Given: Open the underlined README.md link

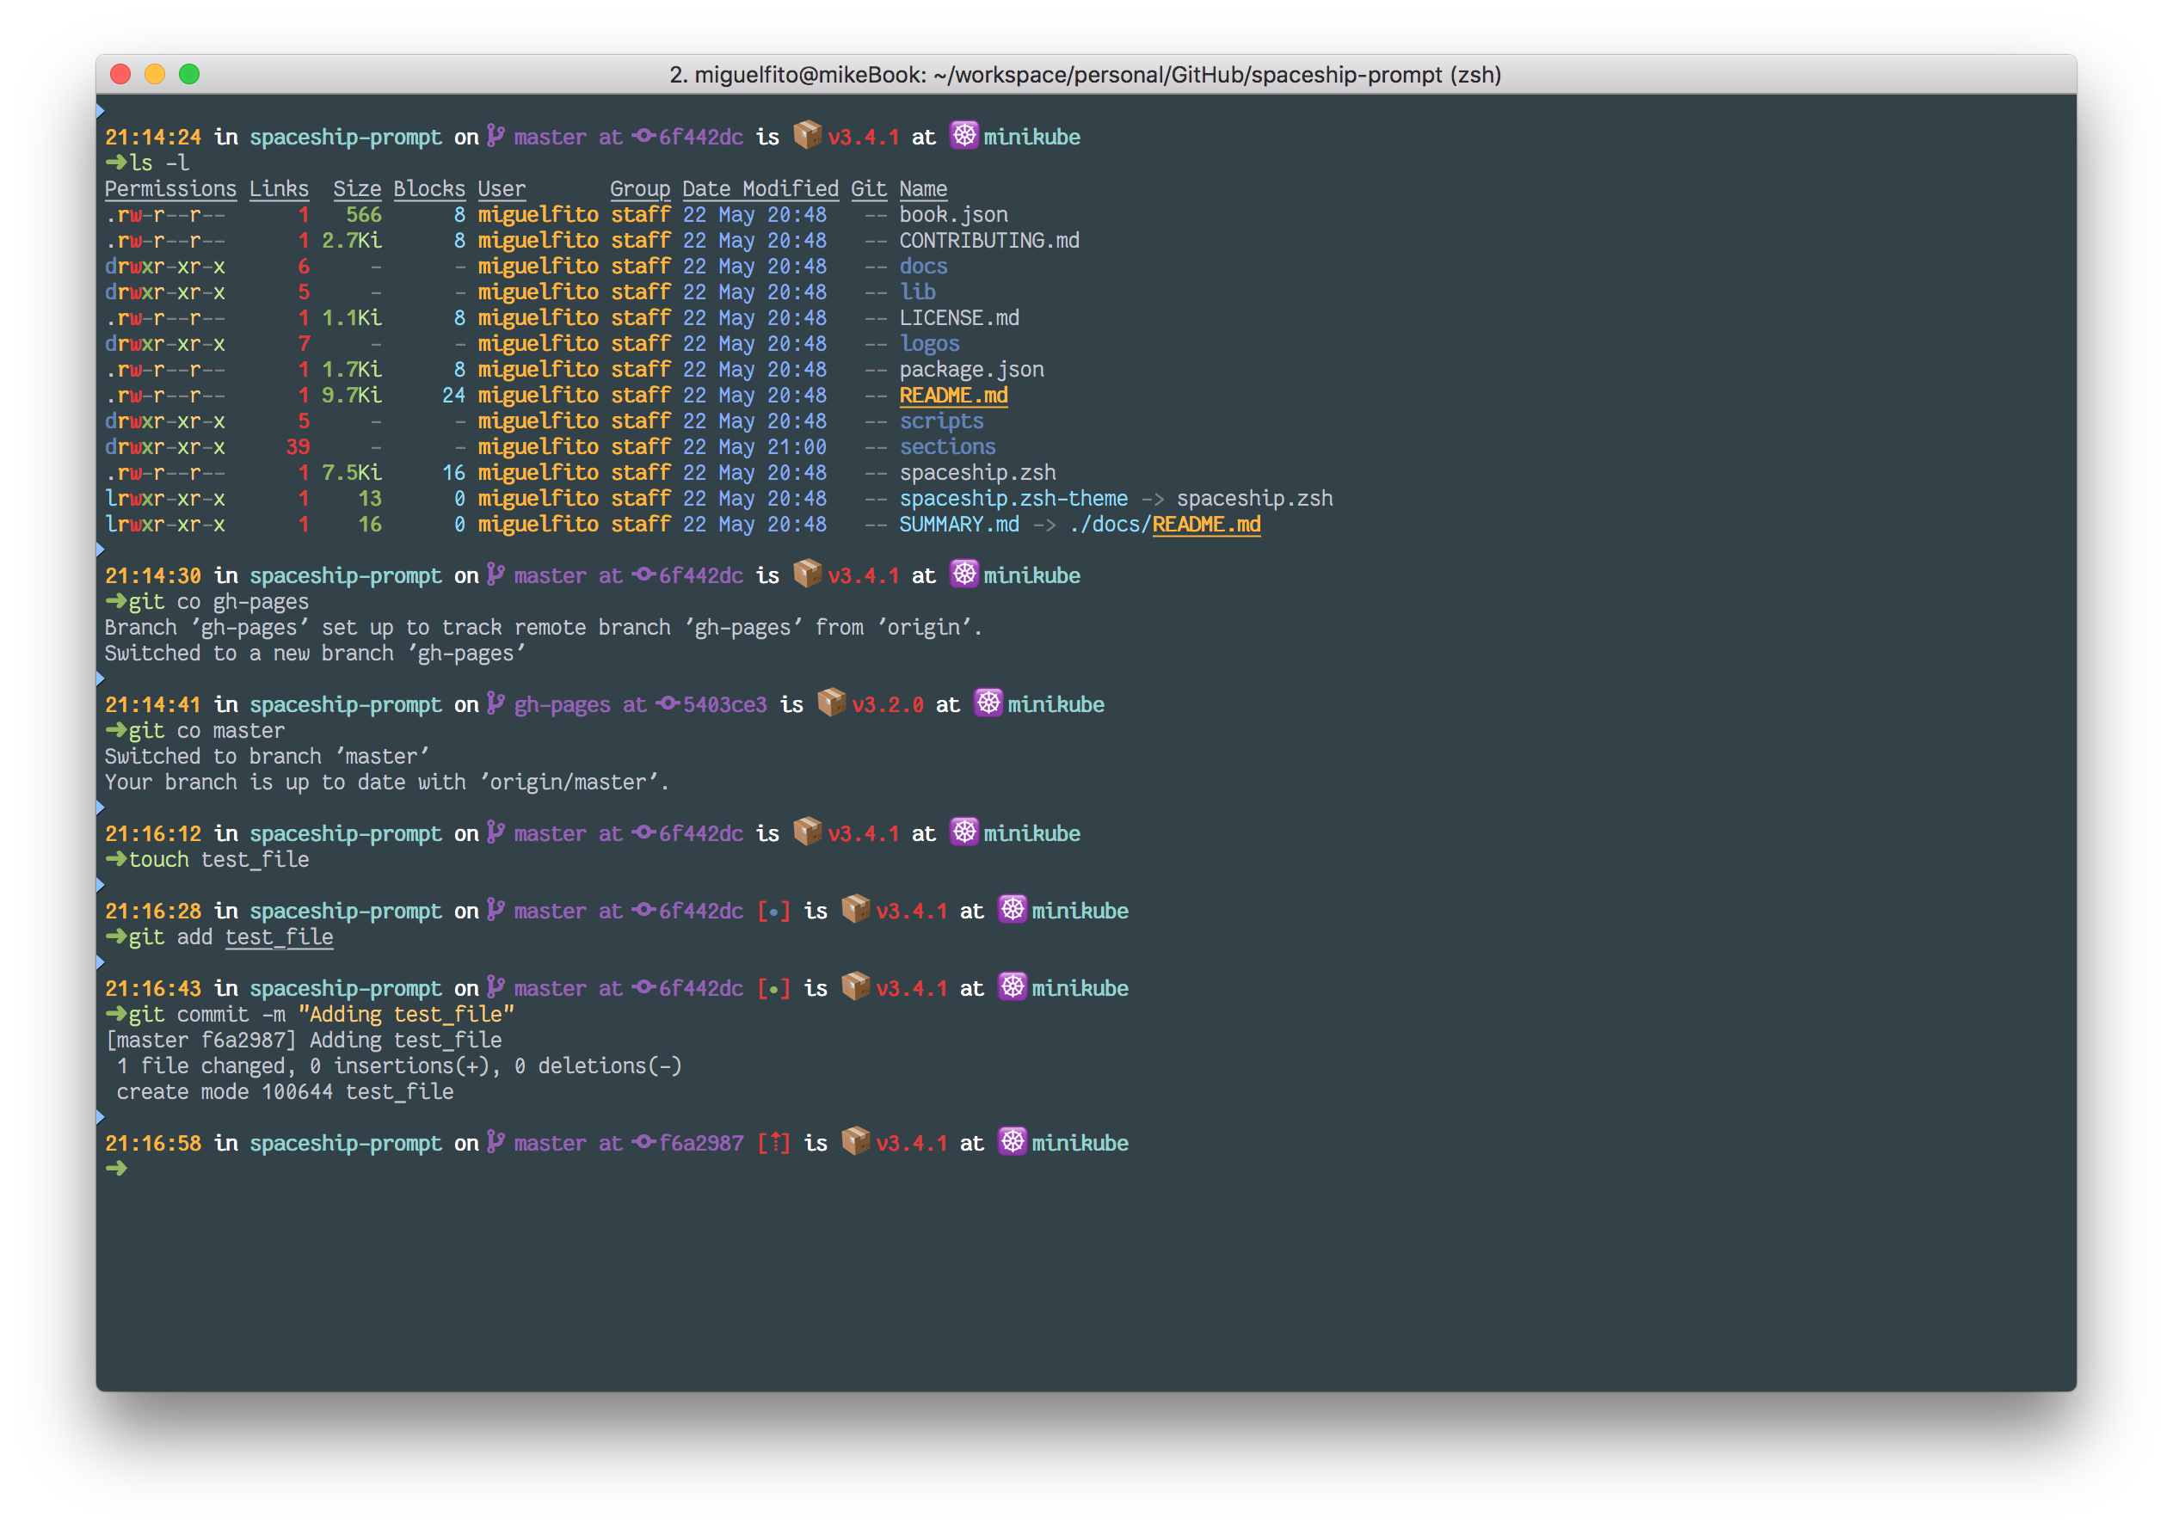Looking at the screenshot, I should 953,396.
